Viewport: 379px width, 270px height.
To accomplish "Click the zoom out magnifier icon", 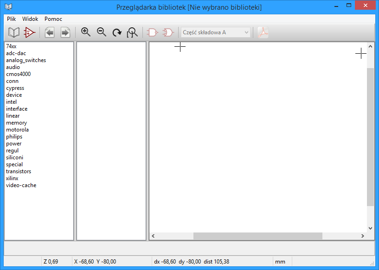I will click(102, 32).
